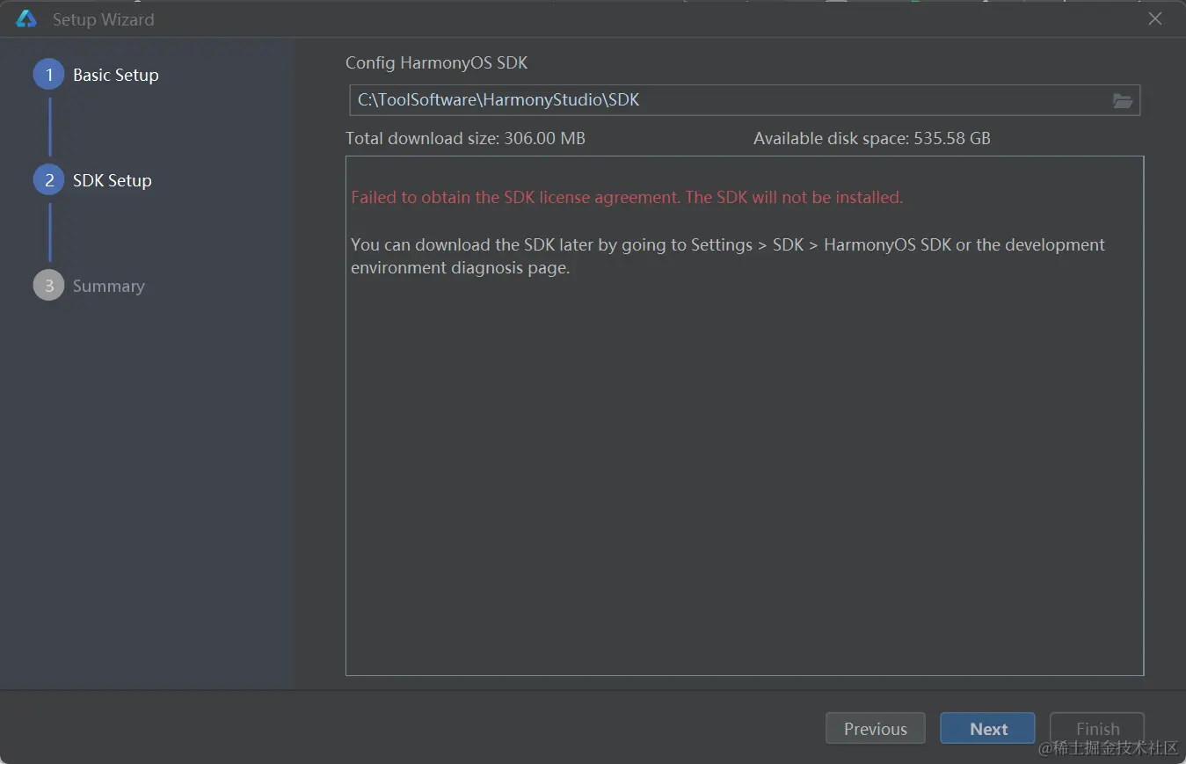Click the disabled Finish button

[1097, 729]
